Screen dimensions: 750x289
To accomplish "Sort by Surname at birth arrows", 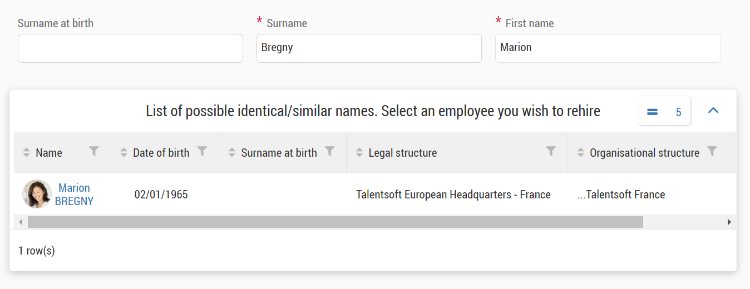I will 231,153.
